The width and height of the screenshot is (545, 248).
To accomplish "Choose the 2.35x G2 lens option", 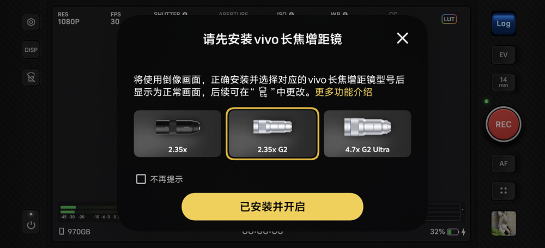I will (272, 134).
